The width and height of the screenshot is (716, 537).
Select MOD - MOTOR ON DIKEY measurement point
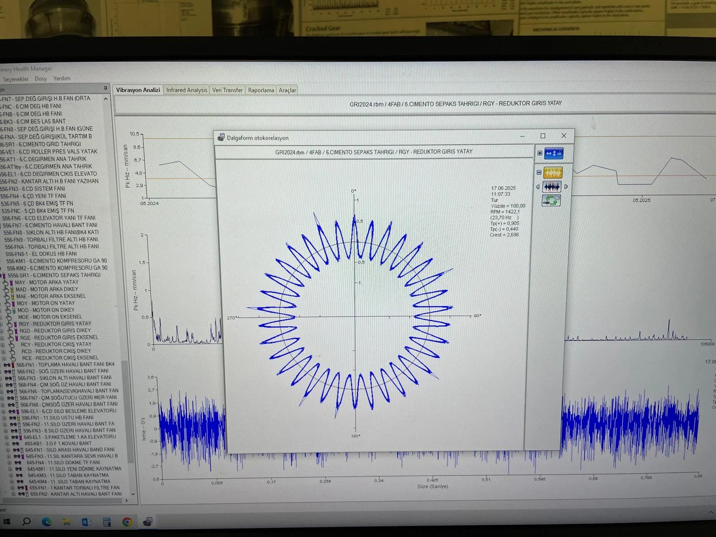(46, 310)
